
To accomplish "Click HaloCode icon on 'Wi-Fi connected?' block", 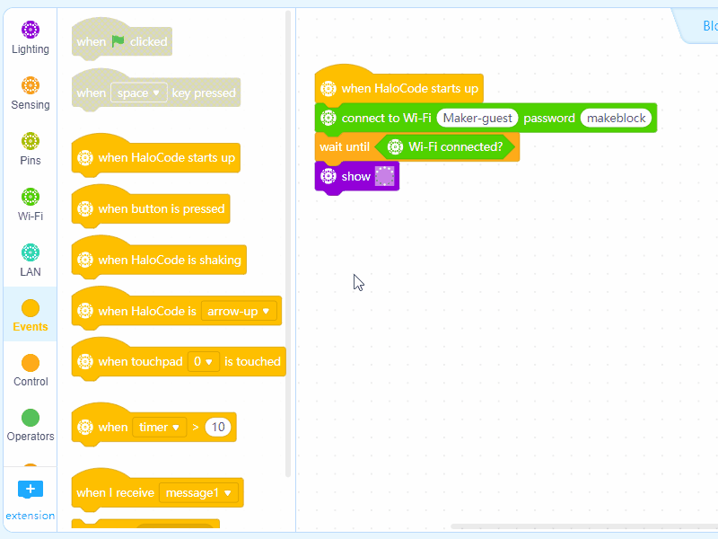I will coord(395,147).
